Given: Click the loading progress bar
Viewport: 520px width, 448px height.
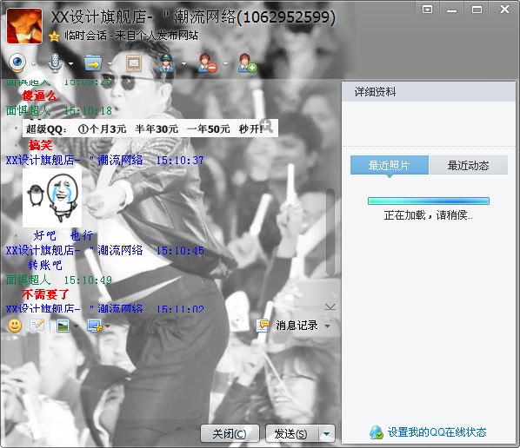Looking at the screenshot, I should coord(429,201).
